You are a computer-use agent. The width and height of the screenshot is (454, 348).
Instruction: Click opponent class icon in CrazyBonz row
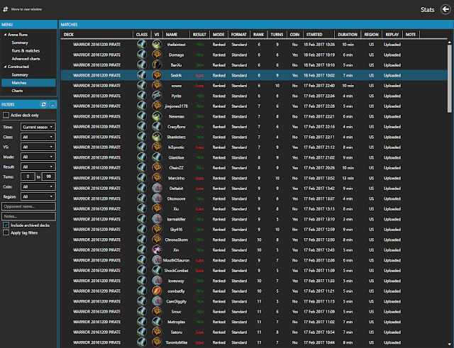[x=157, y=127]
